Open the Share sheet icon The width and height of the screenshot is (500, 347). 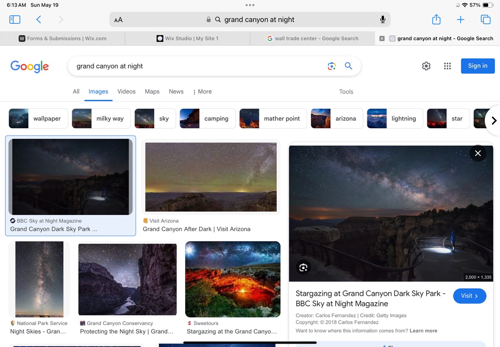436,19
